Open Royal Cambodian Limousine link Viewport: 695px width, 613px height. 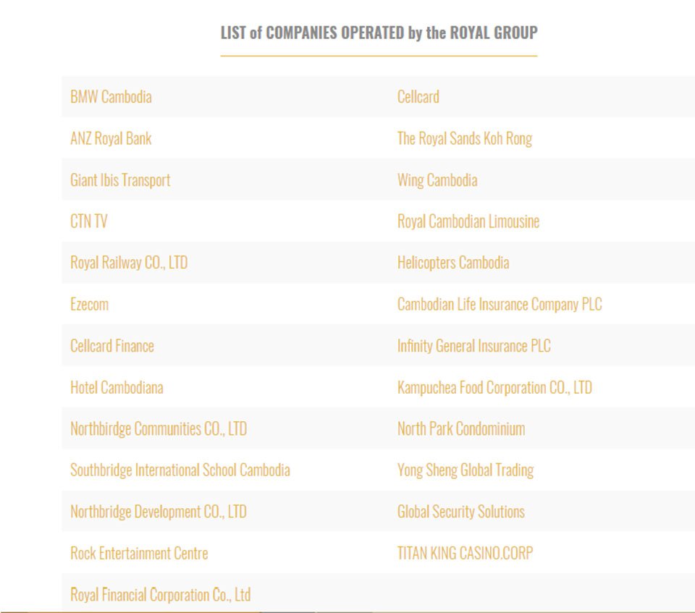coord(468,221)
